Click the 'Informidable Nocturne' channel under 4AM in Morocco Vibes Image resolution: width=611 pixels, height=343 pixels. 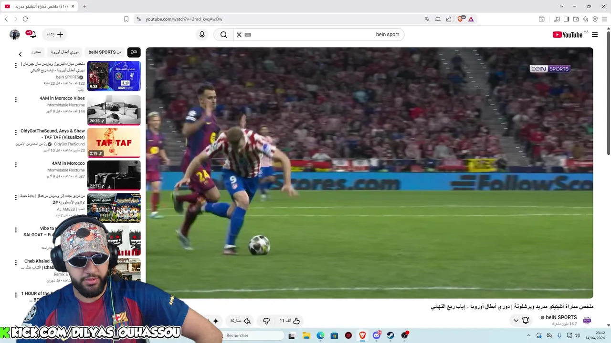[65, 105]
